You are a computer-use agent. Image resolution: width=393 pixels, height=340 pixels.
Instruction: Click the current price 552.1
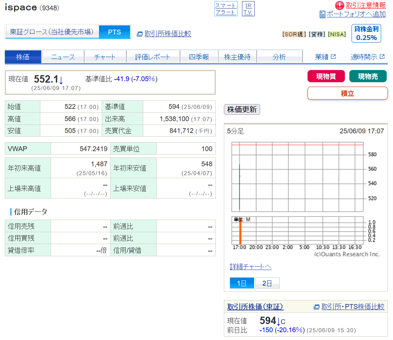[x=46, y=79]
